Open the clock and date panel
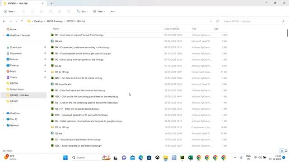The height and width of the screenshot is (162, 289). [275, 157]
